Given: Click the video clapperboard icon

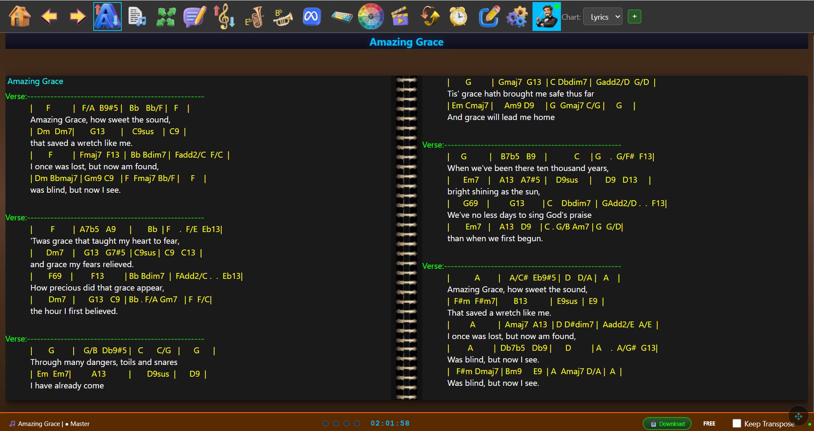Looking at the screenshot, I should [x=400, y=17].
